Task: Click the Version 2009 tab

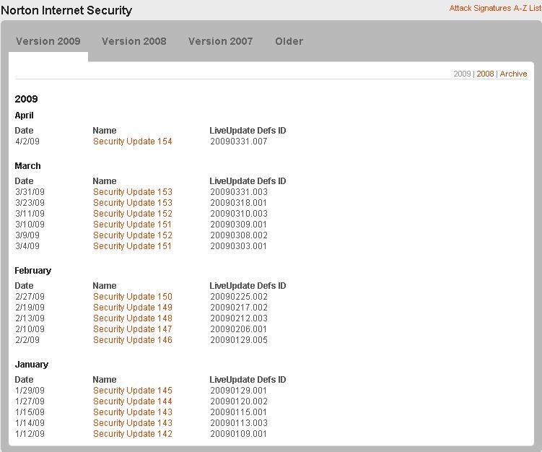Action: coord(48,41)
